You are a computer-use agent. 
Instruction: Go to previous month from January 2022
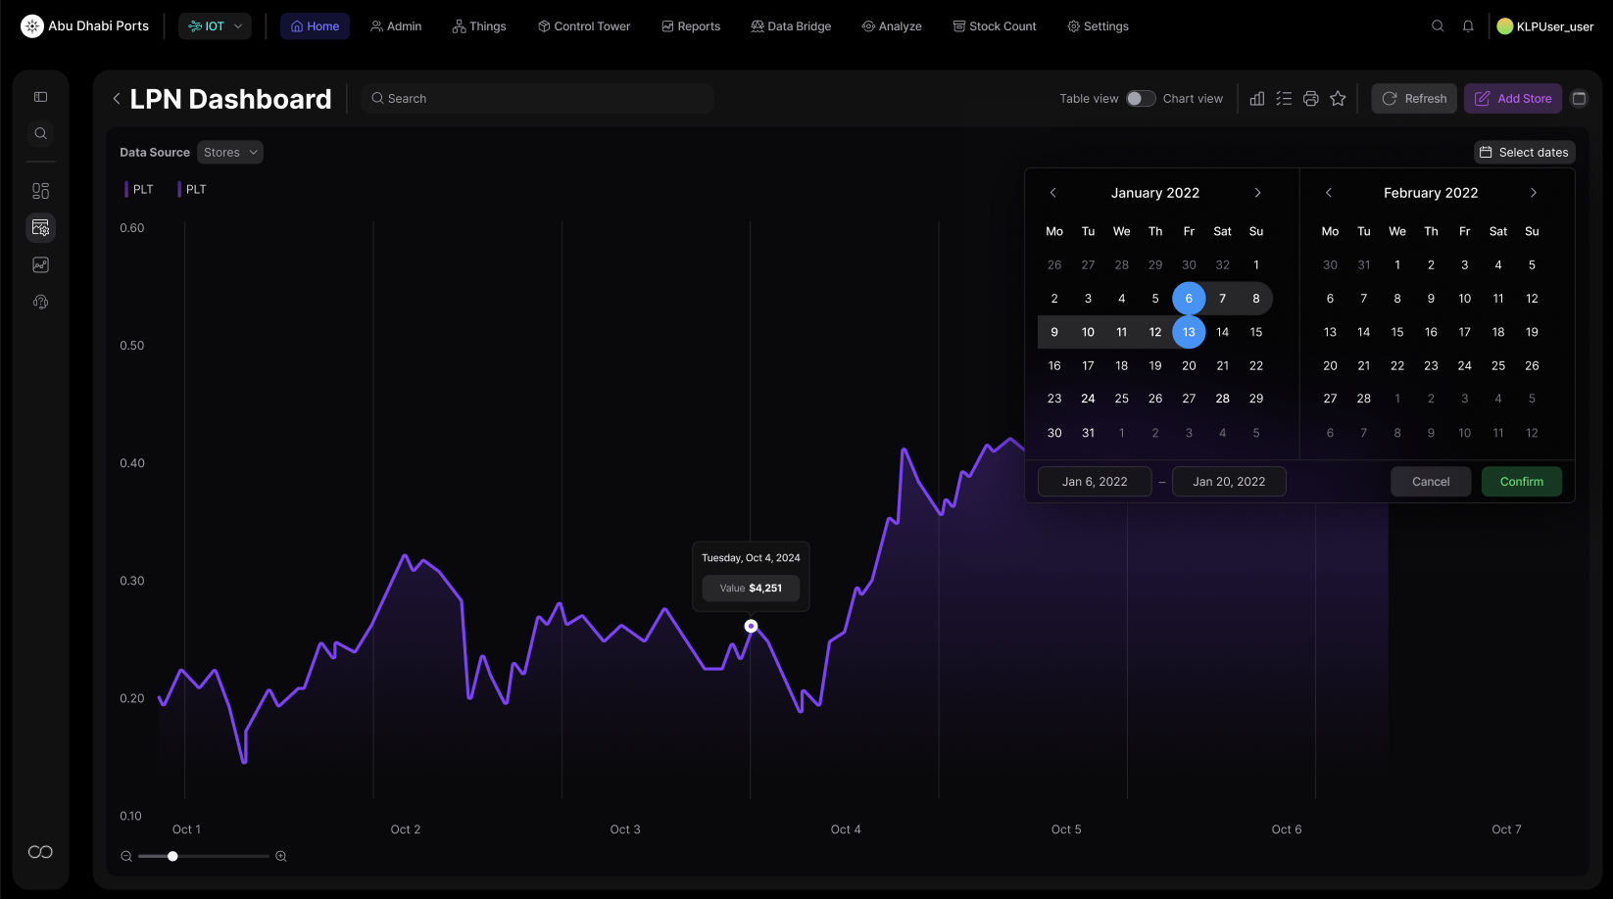pyautogui.click(x=1053, y=193)
